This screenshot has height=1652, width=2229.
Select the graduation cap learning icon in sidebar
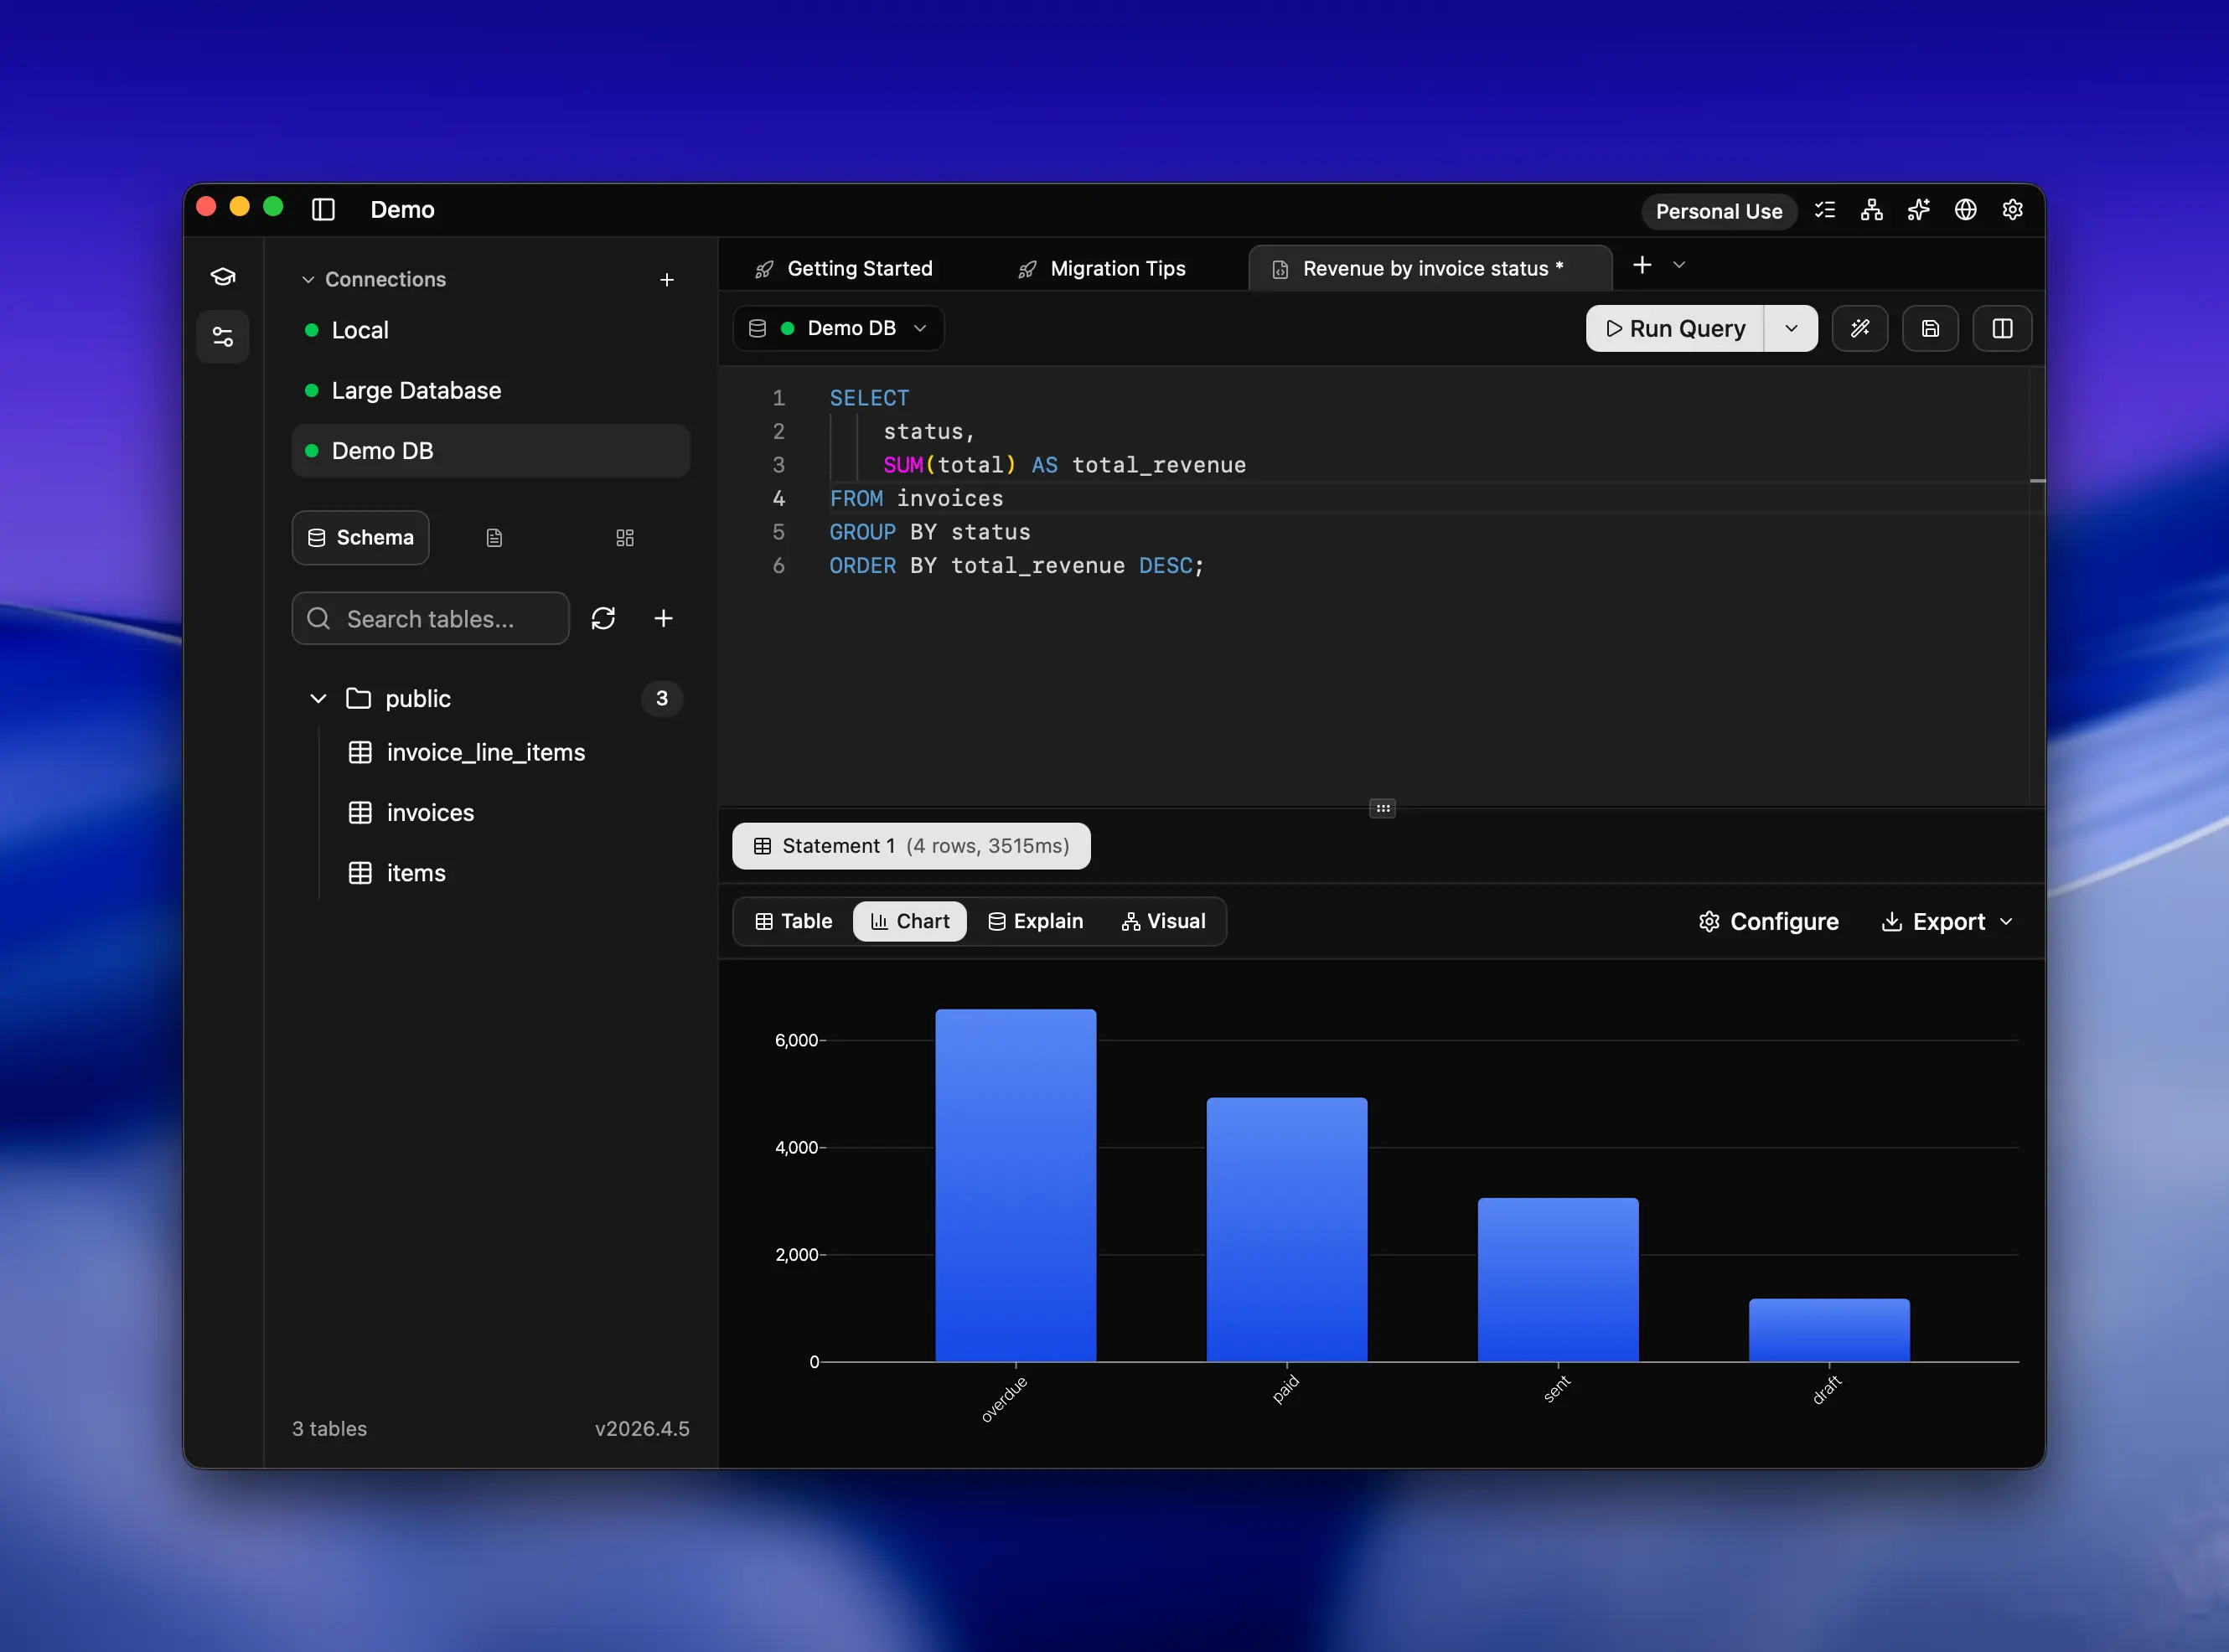point(222,276)
